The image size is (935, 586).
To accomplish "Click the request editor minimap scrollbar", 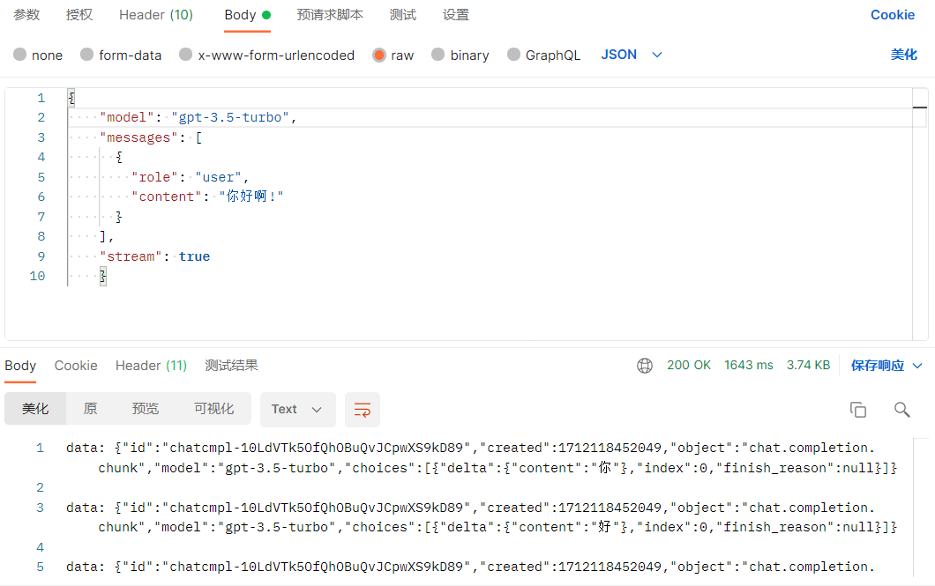I will (x=920, y=214).
